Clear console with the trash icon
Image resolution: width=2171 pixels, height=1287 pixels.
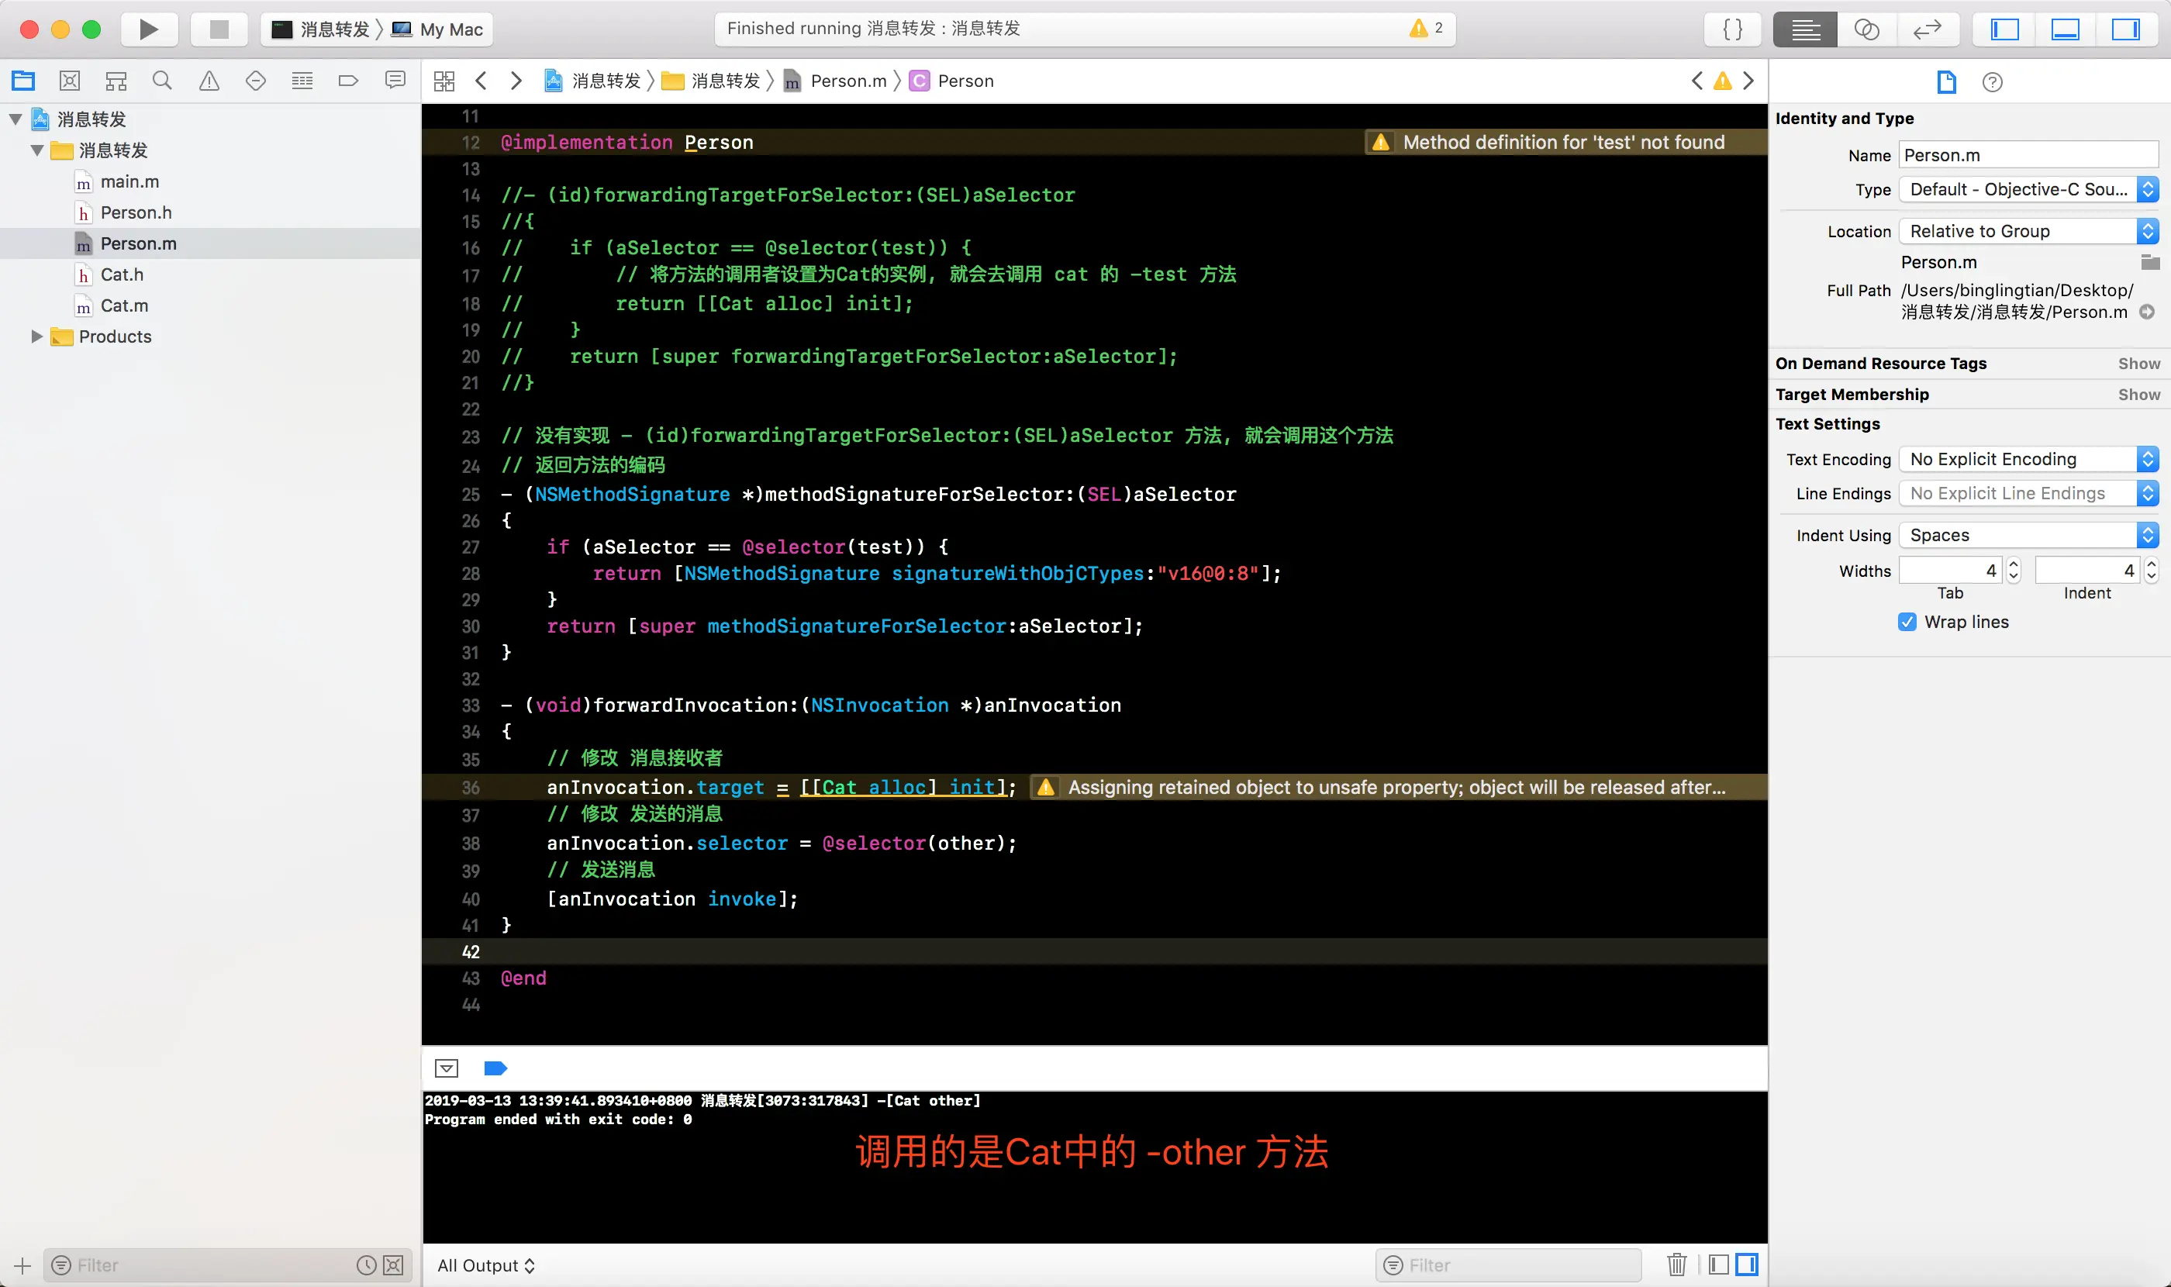tap(1676, 1265)
